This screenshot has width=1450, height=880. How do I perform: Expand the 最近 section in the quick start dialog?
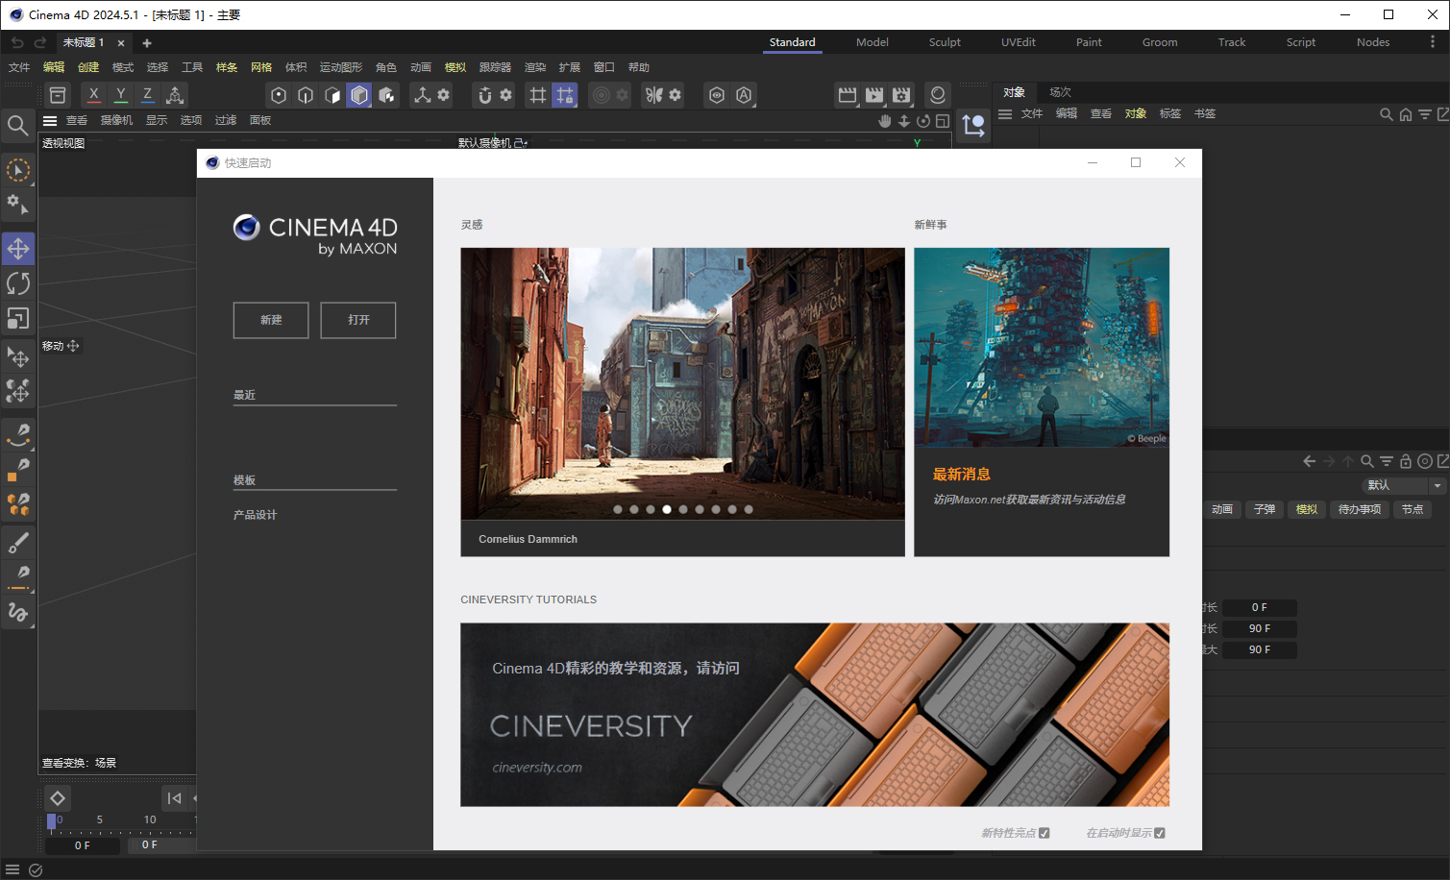[x=245, y=394]
